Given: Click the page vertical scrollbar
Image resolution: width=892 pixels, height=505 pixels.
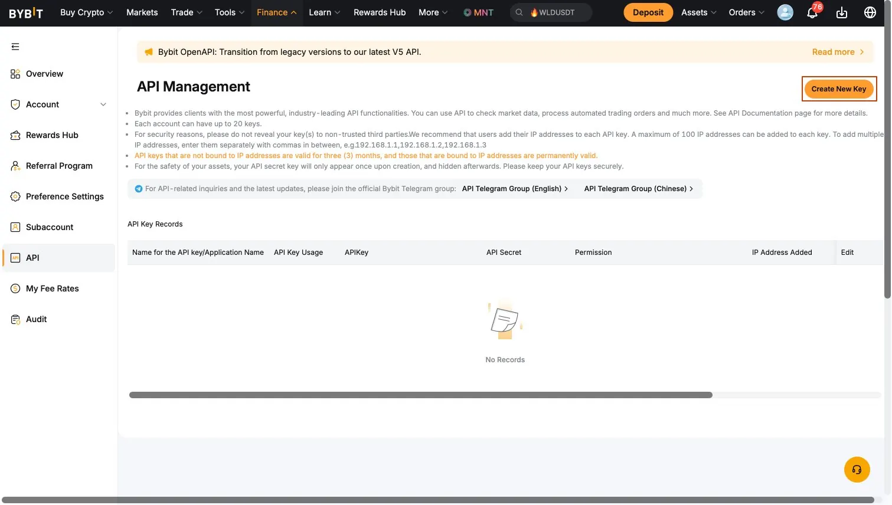Looking at the screenshot, I should click(x=887, y=149).
